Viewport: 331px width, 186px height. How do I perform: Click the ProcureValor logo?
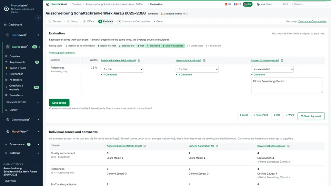point(6,9)
